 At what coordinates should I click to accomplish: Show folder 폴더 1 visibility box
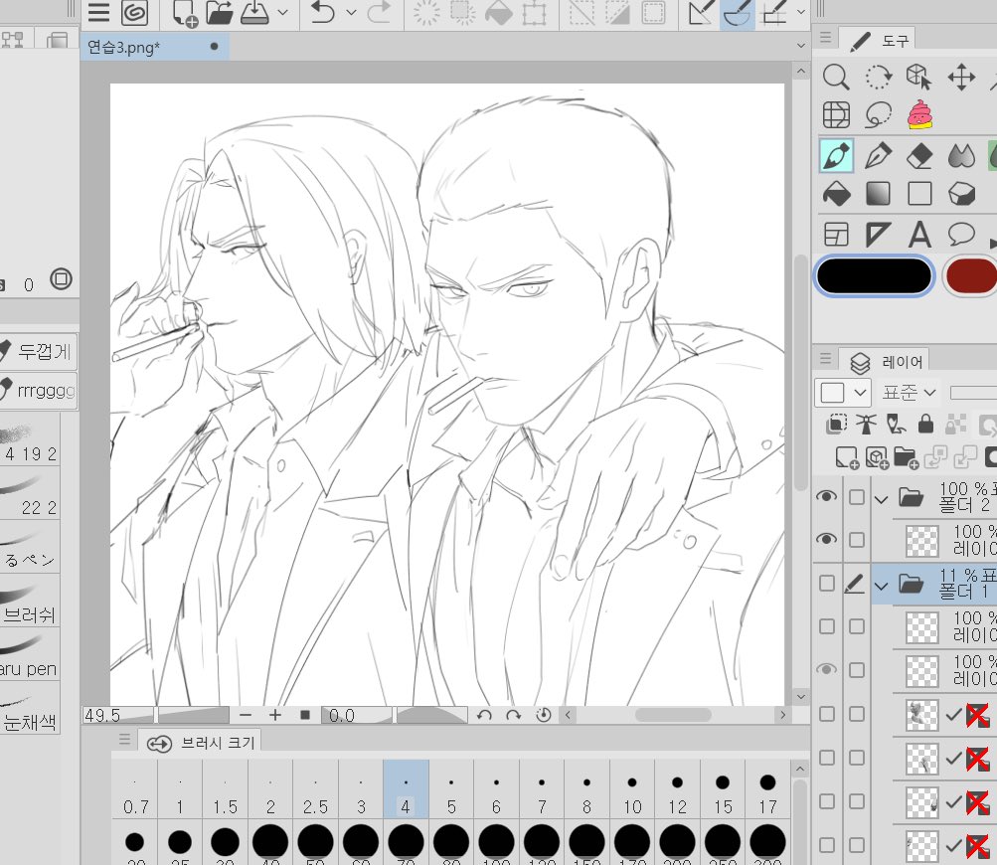tap(827, 584)
